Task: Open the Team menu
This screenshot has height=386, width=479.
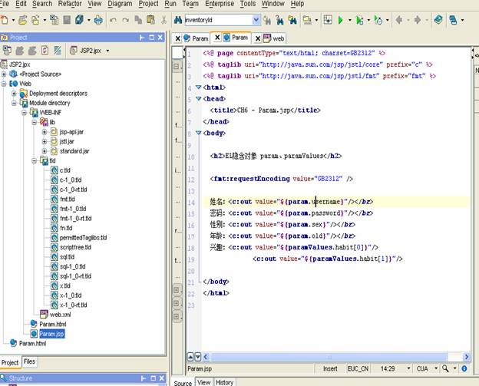Action: point(190,4)
